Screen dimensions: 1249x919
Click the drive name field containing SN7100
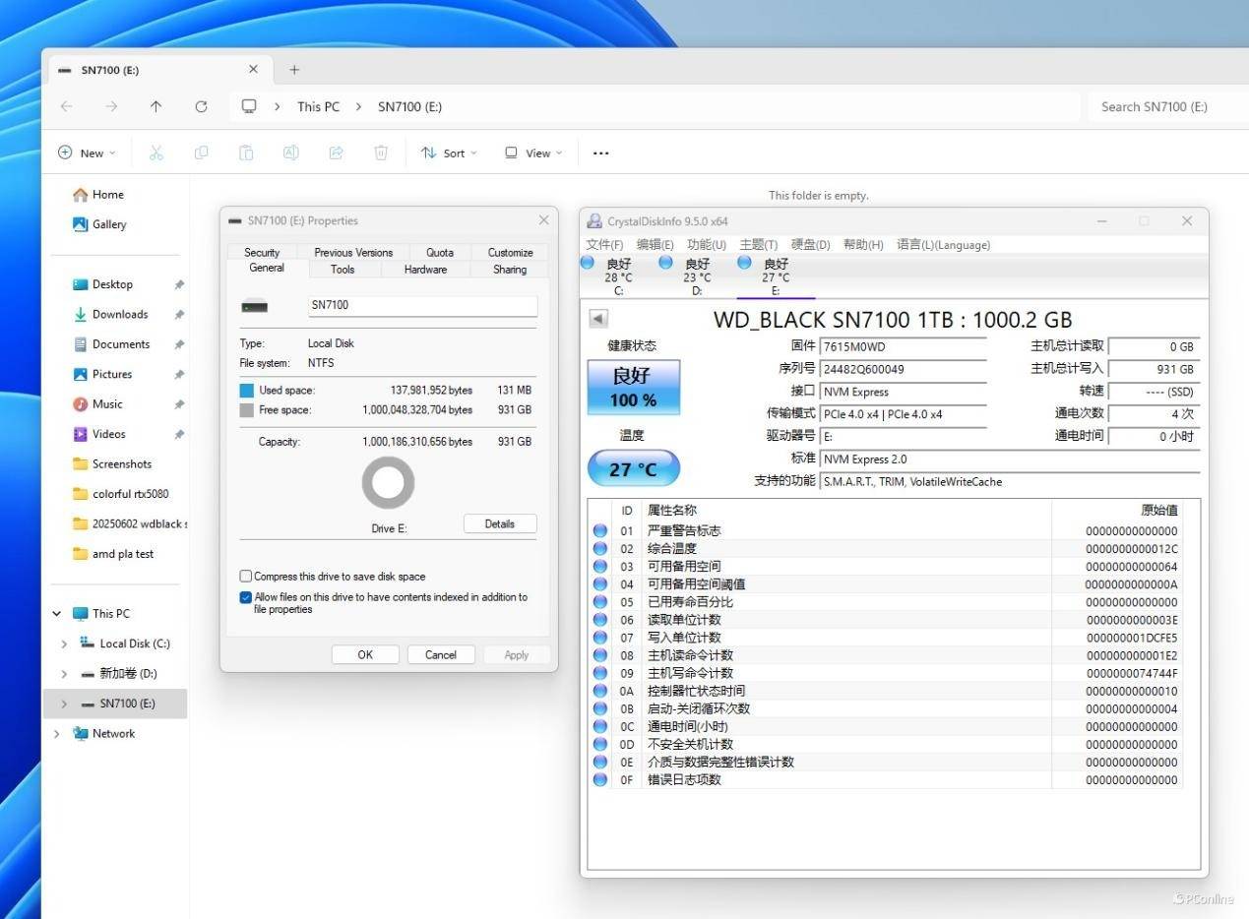pos(423,305)
